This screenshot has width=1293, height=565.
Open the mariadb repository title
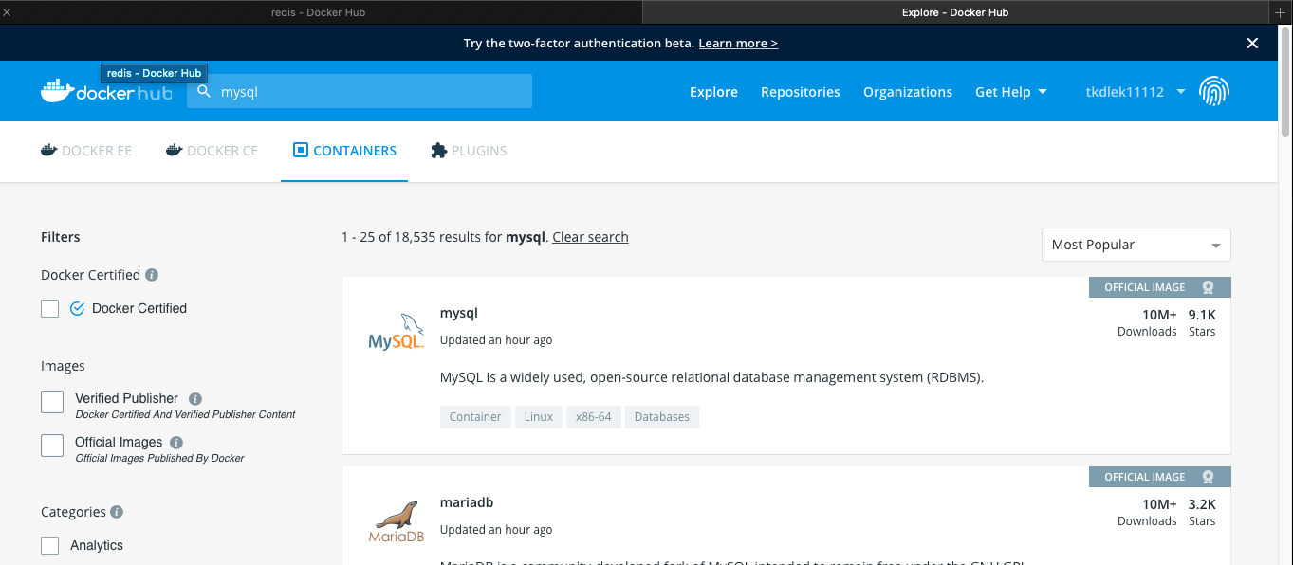(x=467, y=502)
